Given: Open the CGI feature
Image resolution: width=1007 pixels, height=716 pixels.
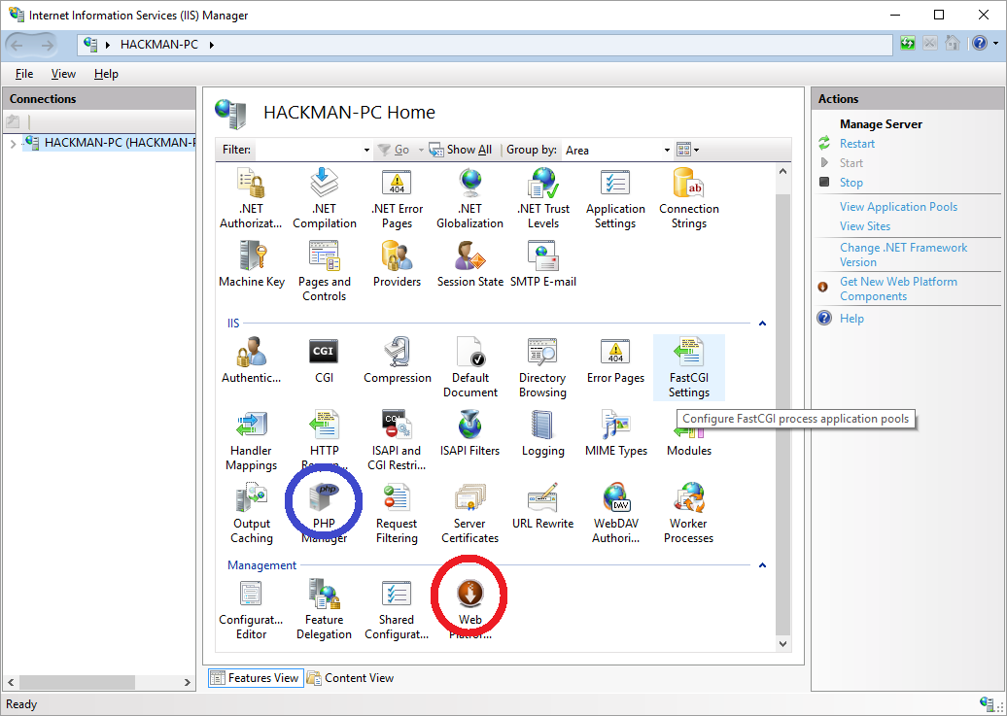Looking at the screenshot, I should 325,360.
